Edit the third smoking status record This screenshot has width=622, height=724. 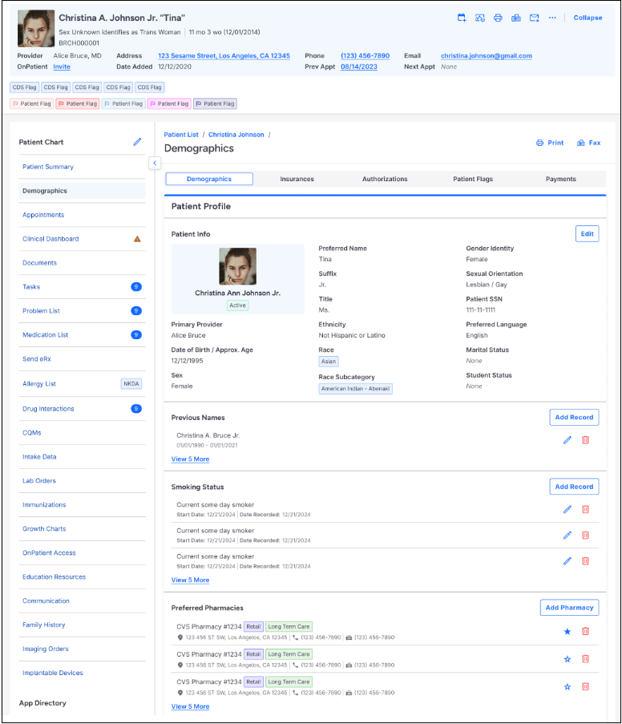(567, 561)
